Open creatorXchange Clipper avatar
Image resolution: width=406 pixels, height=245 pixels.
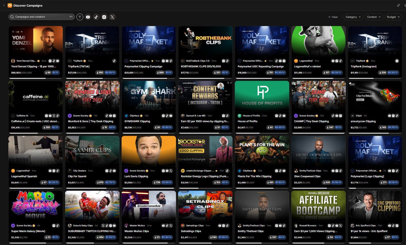183,171
